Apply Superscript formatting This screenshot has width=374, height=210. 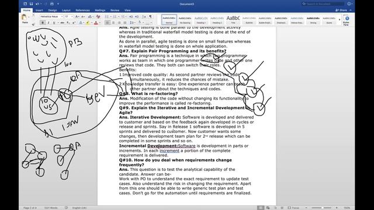coord(74,23)
